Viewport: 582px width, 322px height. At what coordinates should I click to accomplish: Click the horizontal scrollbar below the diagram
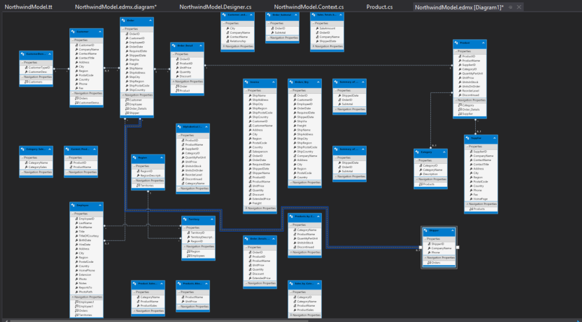pyautogui.click(x=160, y=320)
